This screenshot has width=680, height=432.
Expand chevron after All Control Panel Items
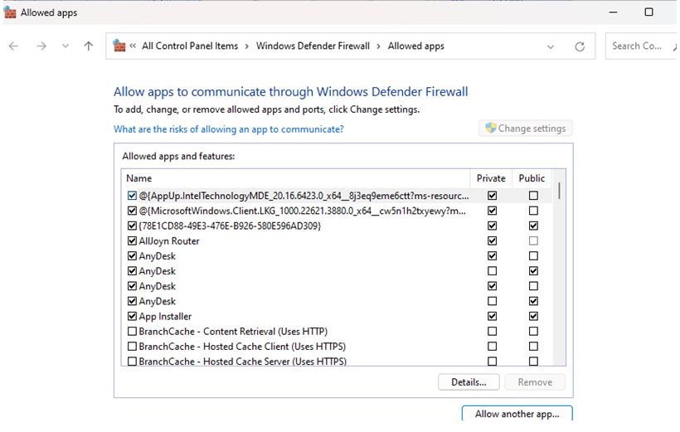247,46
